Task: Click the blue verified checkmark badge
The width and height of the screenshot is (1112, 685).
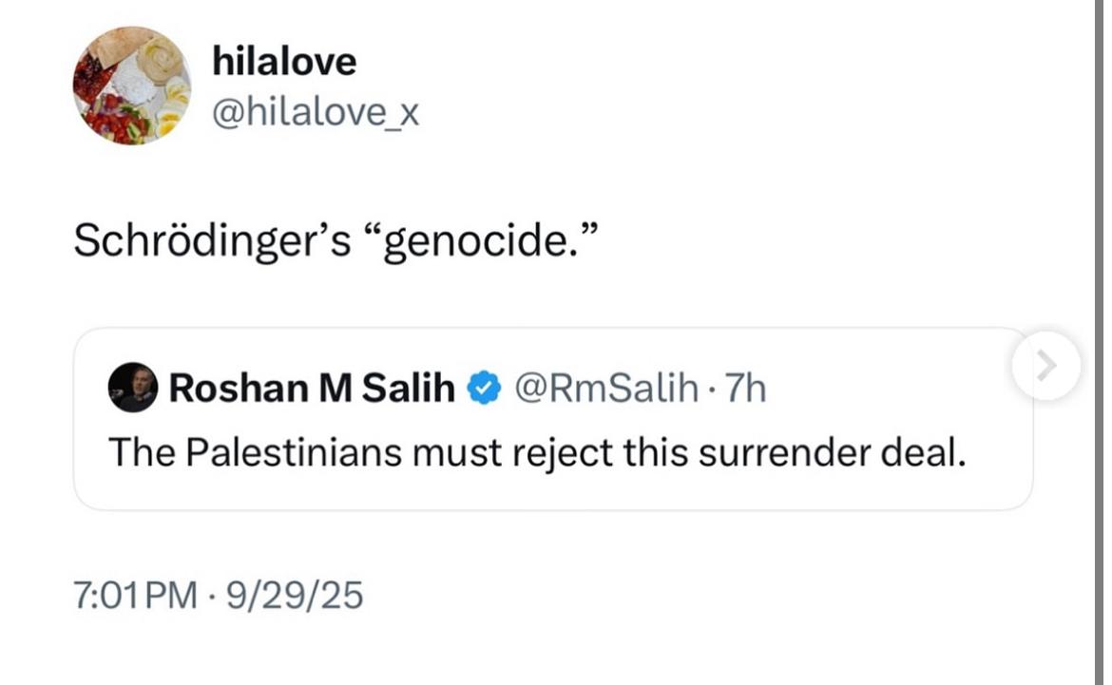Action: (x=484, y=388)
